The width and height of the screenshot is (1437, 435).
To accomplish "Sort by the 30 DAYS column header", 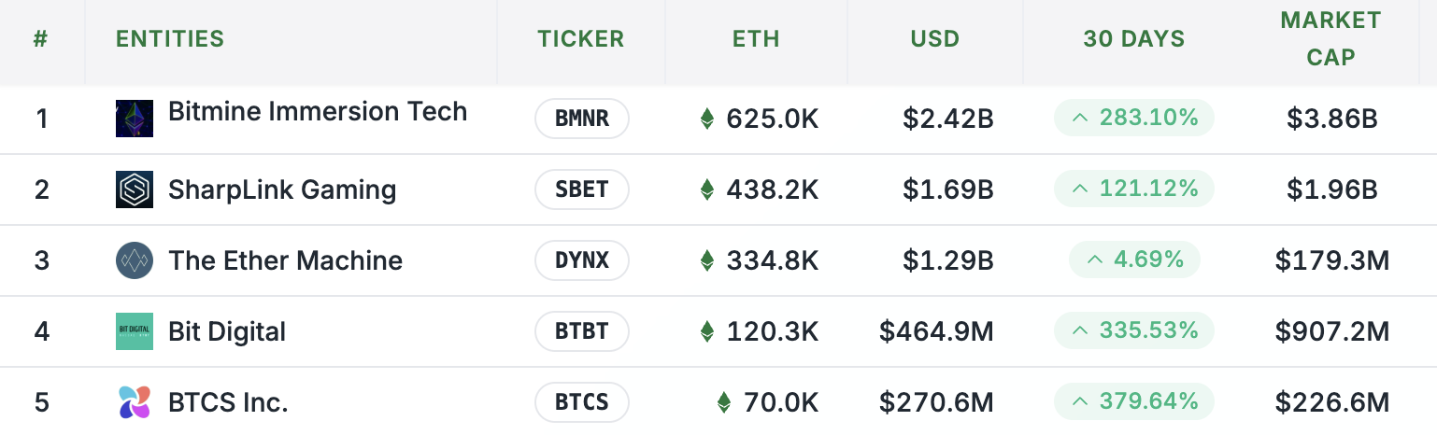I will [x=1134, y=39].
